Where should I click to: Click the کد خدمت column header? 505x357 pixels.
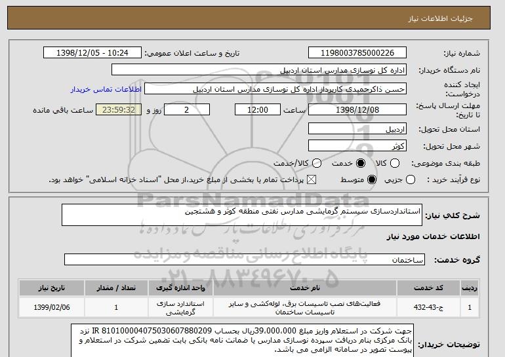[428, 288]
